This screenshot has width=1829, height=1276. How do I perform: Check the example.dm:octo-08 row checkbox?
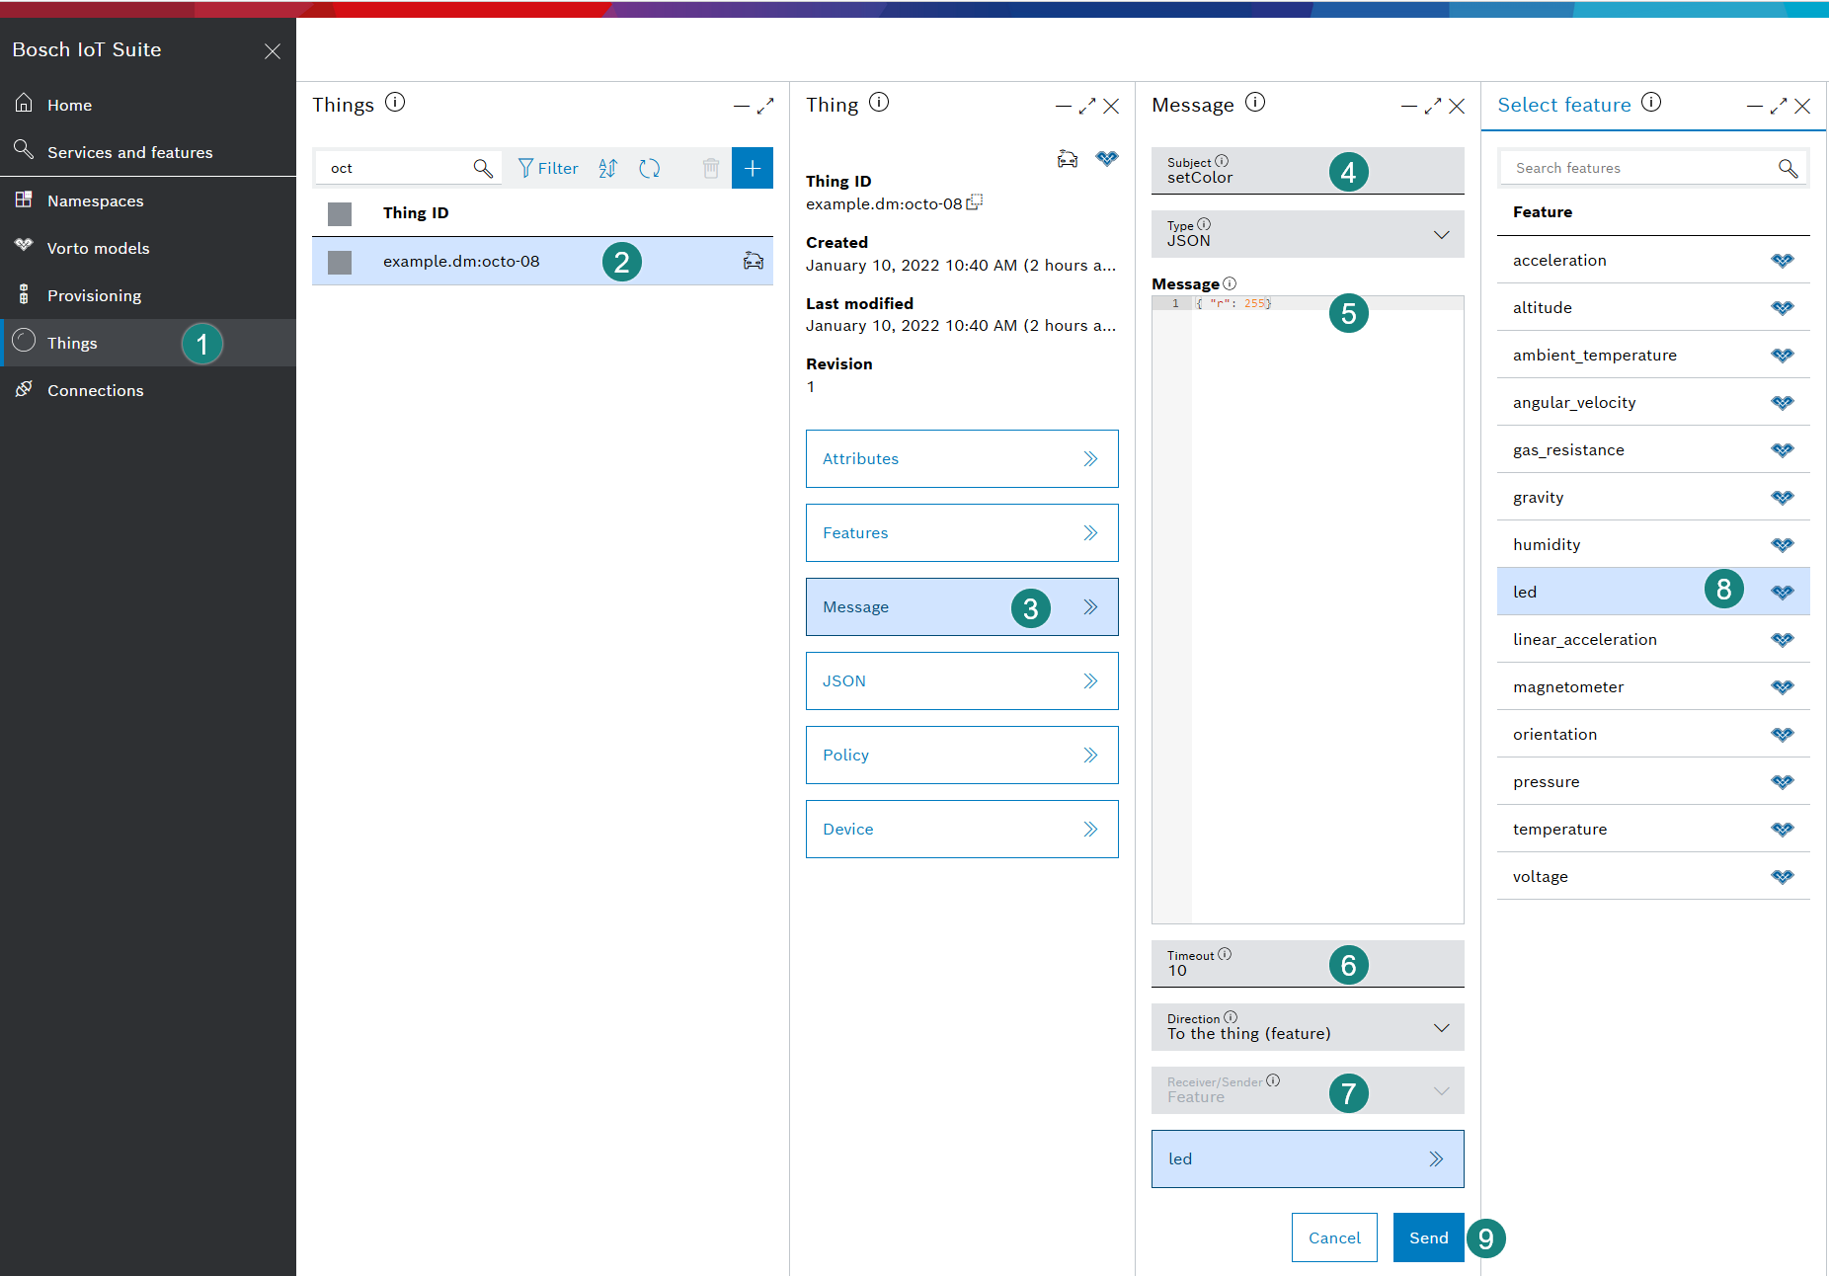click(x=340, y=262)
